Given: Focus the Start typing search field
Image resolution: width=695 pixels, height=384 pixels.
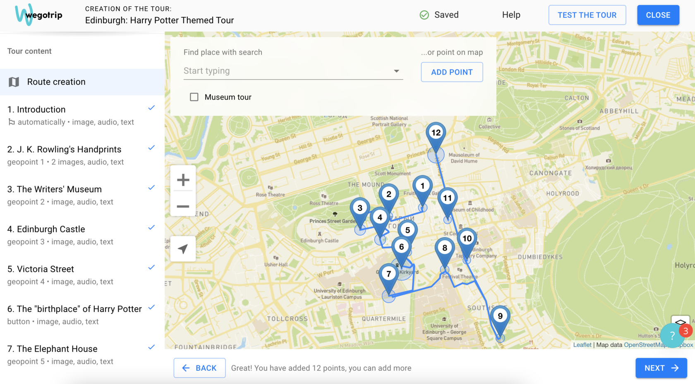Looking at the screenshot, I should 293,71.
